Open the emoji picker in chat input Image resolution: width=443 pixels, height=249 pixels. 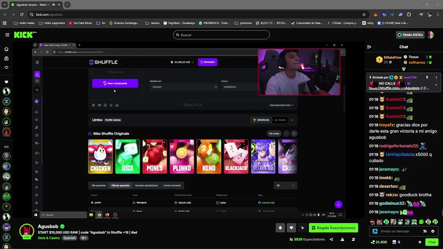pos(433,231)
